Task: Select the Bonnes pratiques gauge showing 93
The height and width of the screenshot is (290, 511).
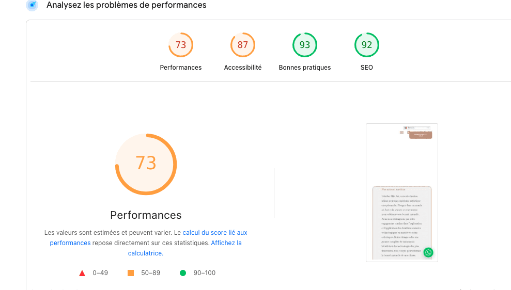Action: [305, 45]
